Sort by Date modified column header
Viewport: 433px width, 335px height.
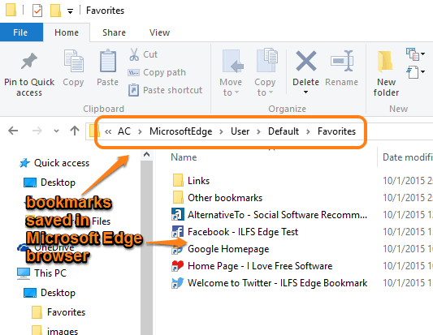click(x=407, y=157)
